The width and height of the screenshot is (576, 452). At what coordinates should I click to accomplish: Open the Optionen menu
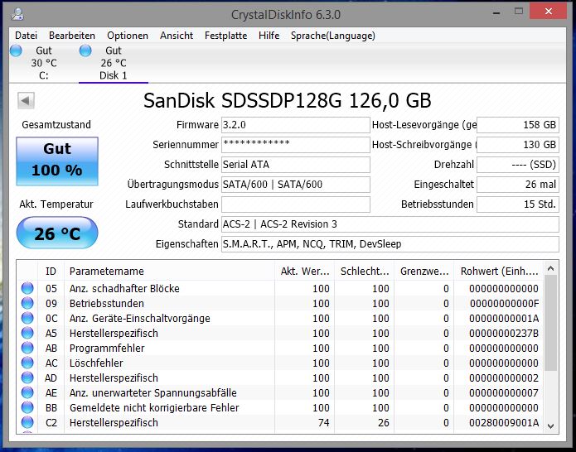click(x=128, y=36)
